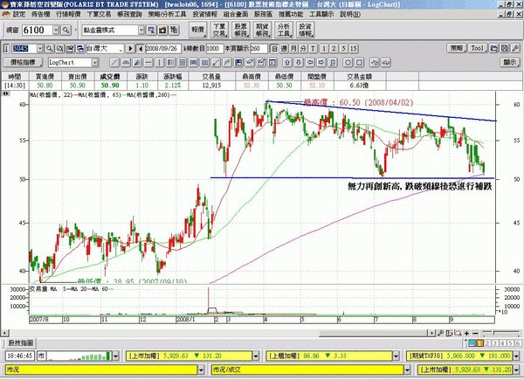Click the edit note icon in chart toolbar
Image resolution: width=524 pixels, height=380 pixels.
(x=70, y=48)
